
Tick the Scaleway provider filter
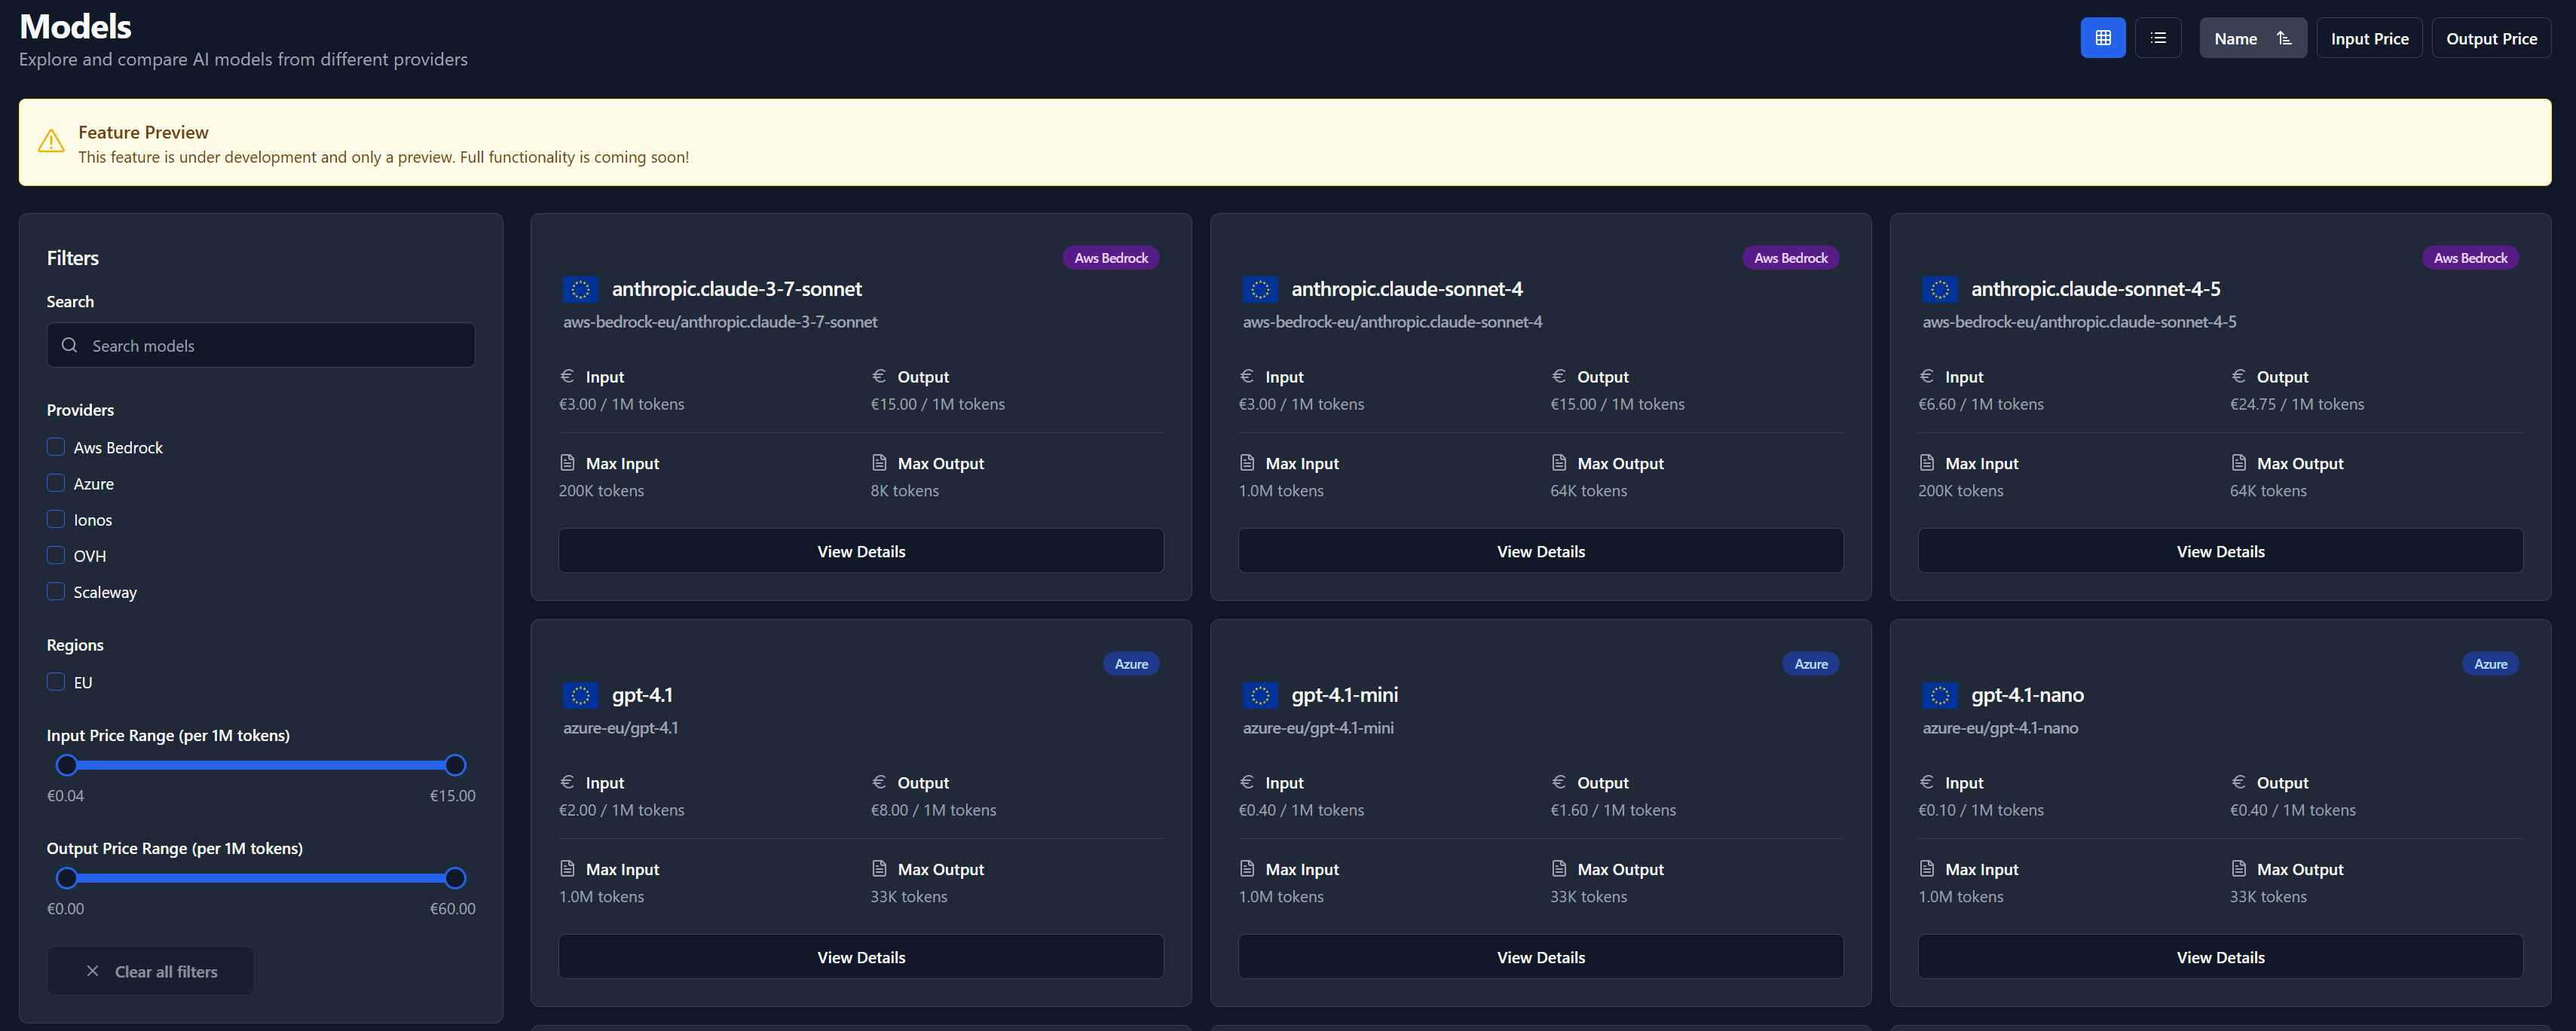click(56, 591)
